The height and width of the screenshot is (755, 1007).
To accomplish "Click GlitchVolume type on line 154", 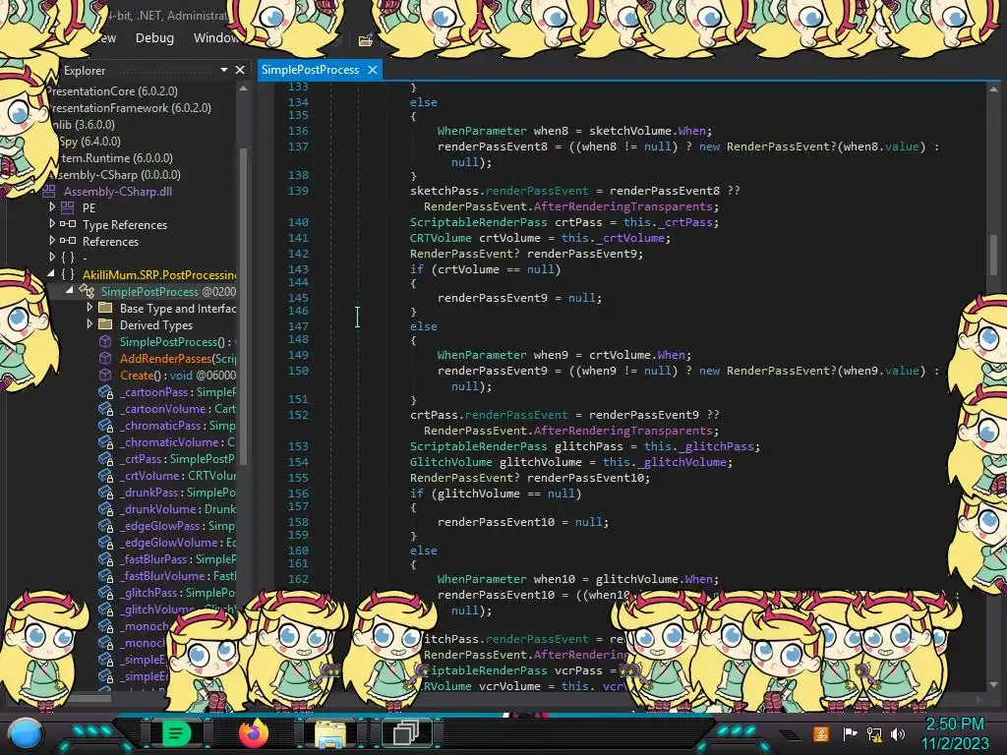I will point(450,462).
